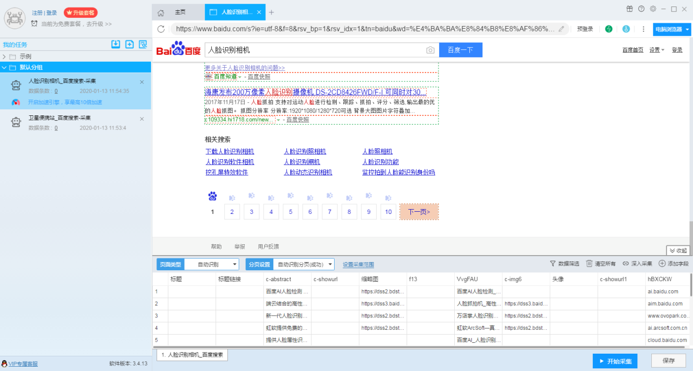The width and height of the screenshot is (693, 371).
Task: Click robot icon of 人脸识别相机 task
Action: click(16, 86)
